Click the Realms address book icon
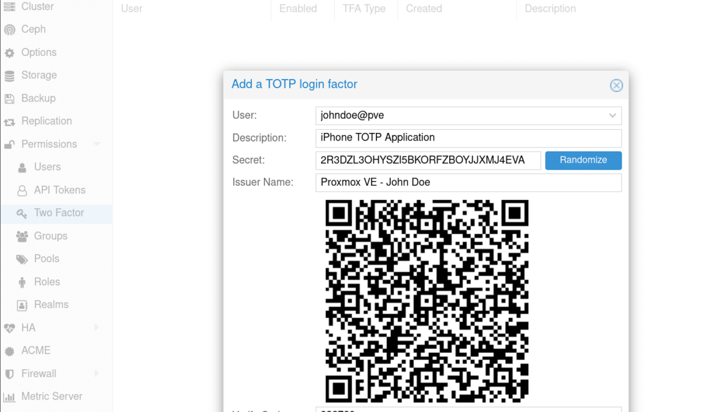The width and height of the screenshot is (728, 412). [22, 305]
